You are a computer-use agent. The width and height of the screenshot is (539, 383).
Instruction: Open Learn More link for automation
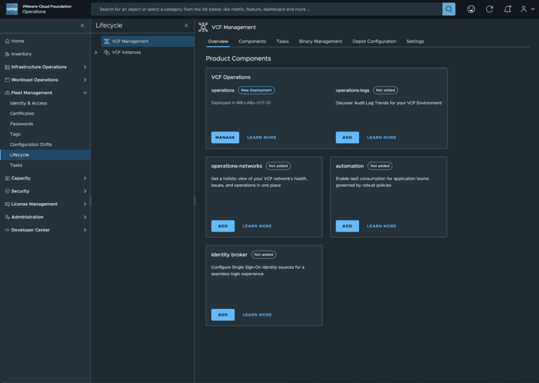click(382, 226)
